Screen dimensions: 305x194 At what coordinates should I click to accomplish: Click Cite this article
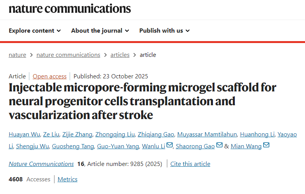click(190, 164)
